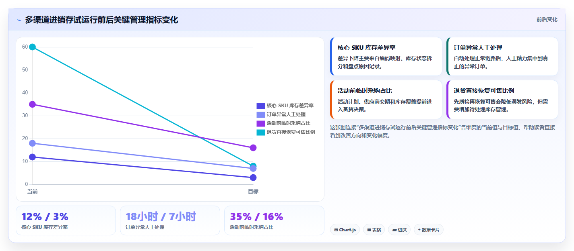Click the 20 y-axis tick label

coord(25,139)
